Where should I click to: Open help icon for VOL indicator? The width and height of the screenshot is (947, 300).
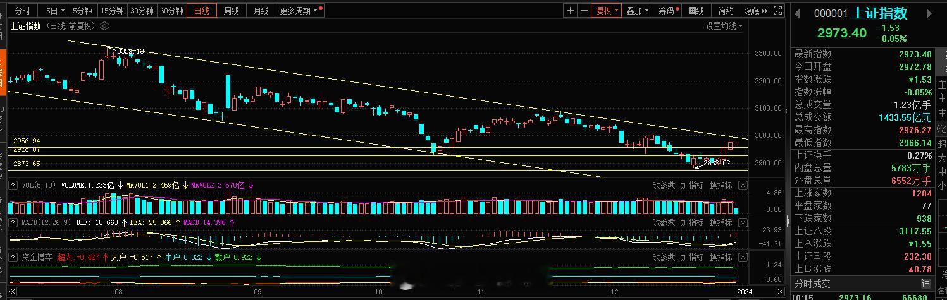pyautogui.click(x=13, y=185)
